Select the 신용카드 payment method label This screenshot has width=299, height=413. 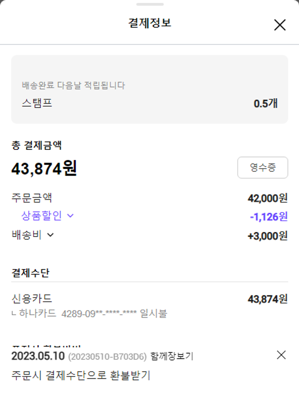pyautogui.click(x=32, y=298)
